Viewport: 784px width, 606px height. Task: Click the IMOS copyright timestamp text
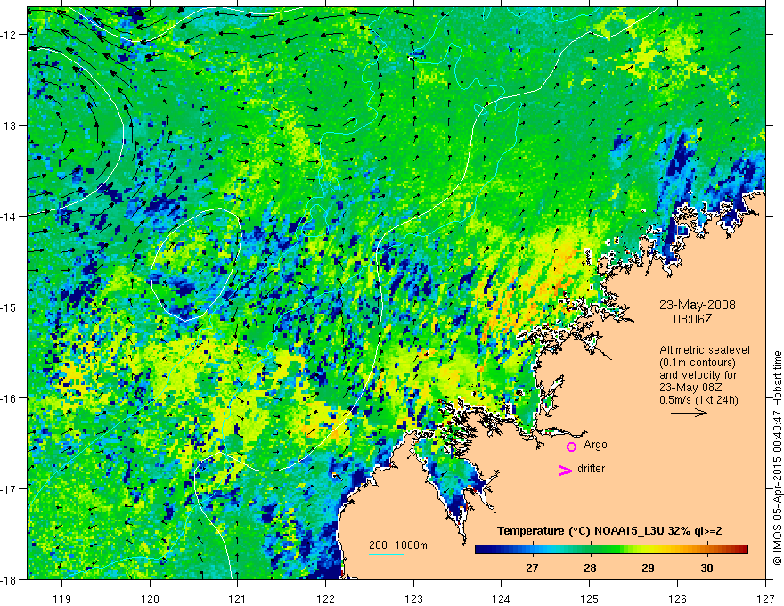(x=778, y=458)
